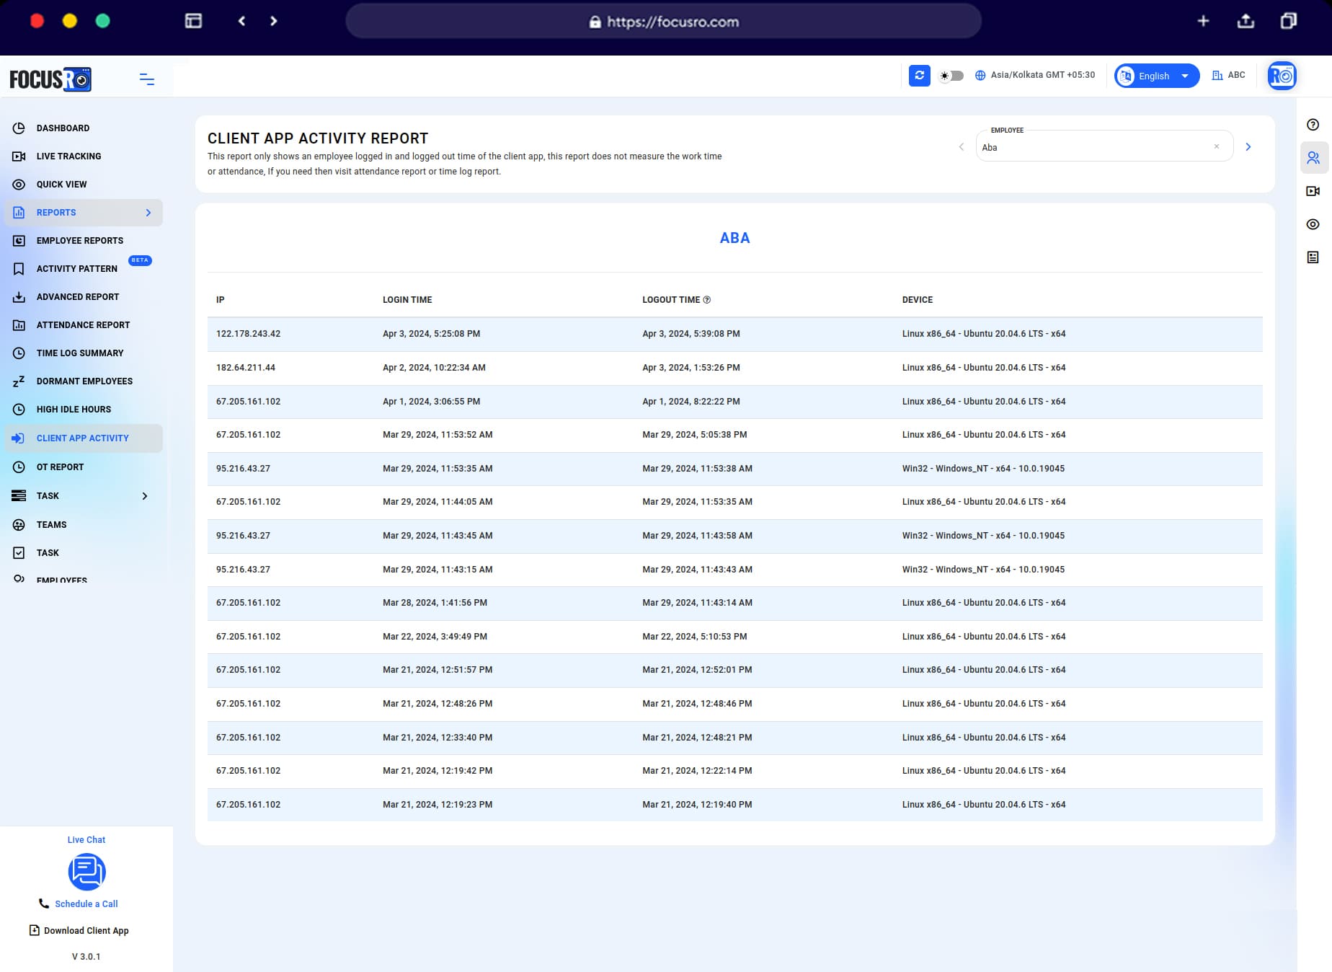Screen dimensions: 1332x972
Task: Open the next employee arrow control
Action: tap(1248, 146)
